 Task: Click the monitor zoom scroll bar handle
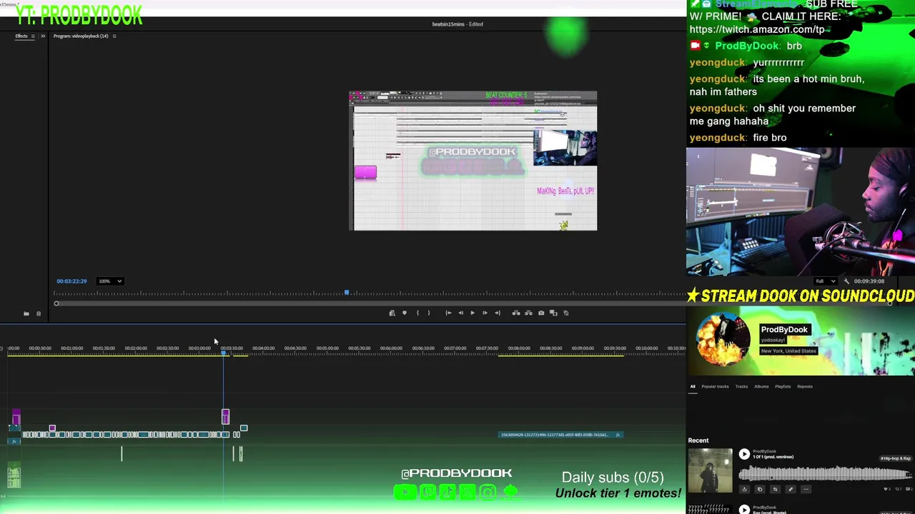(x=56, y=303)
